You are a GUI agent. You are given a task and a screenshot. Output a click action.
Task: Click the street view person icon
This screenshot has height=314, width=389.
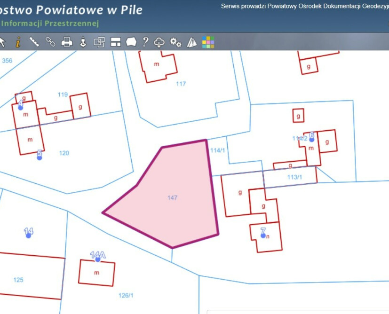tap(83, 42)
